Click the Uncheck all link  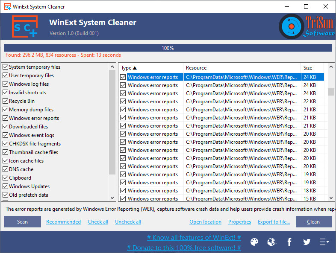coord(128,222)
